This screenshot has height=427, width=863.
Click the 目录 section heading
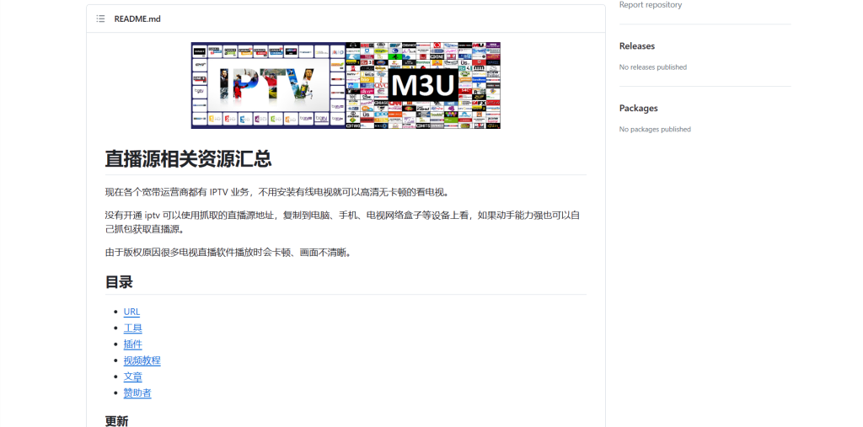click(119, 282)
